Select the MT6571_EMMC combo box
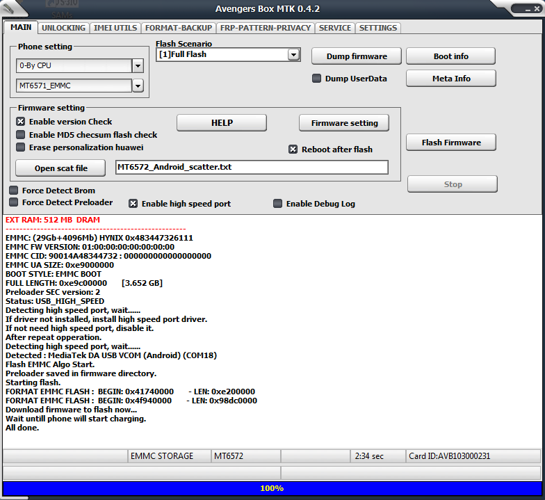This screenshot has height=500, width=545. [x=80, y=86]
